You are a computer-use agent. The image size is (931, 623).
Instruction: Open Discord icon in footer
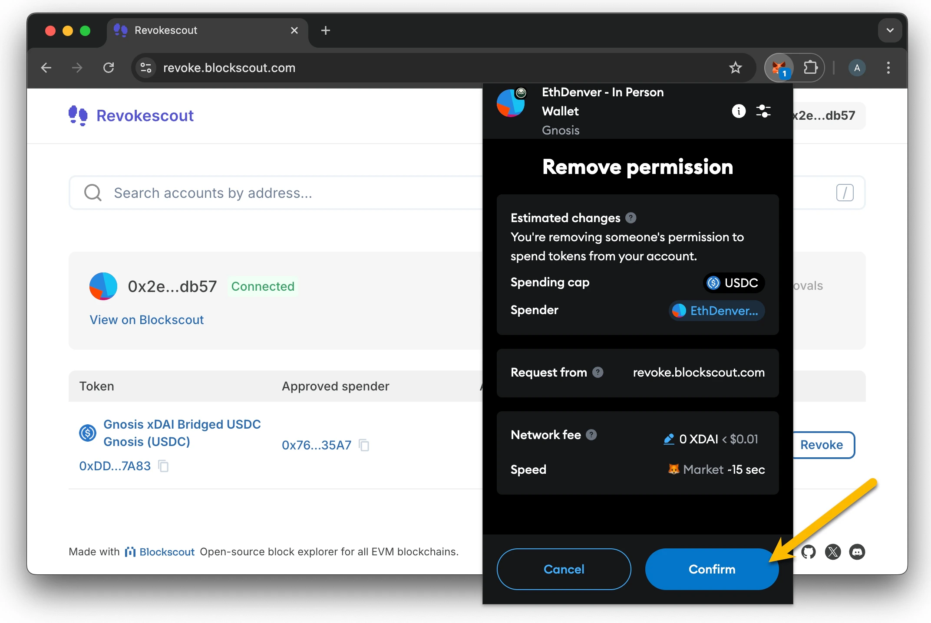coord(857,552)
